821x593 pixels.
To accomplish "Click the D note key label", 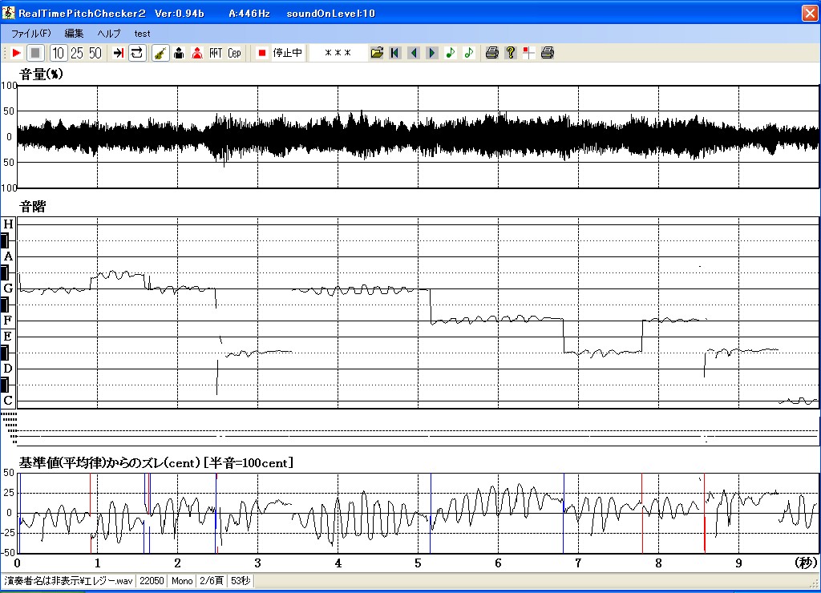I will tap(8, 369).
